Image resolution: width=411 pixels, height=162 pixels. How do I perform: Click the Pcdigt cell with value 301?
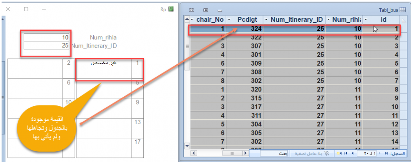coord(245,55)
